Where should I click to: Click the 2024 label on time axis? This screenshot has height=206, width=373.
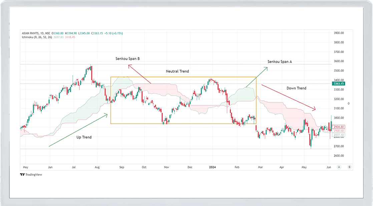coord(213,167)
